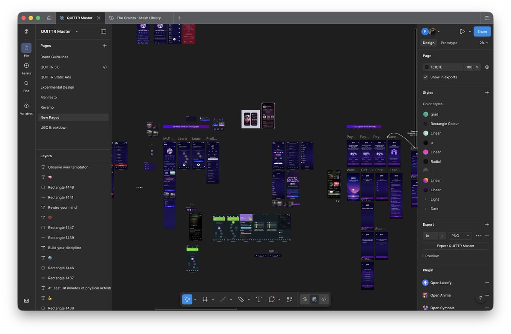Click the page color hex field 1E1E1E
Screen dimensions: 511x334
(443, 67)
